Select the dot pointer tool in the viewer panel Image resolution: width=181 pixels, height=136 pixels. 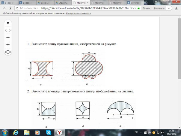point(8,23)
